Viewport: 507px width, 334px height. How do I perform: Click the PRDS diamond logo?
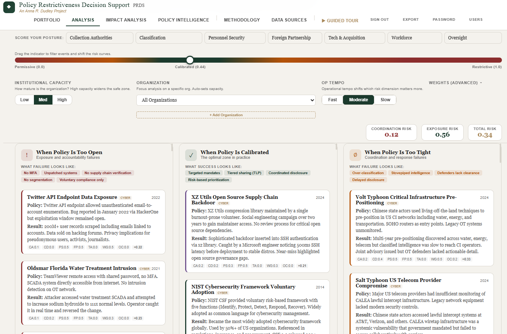coord(9,7)
